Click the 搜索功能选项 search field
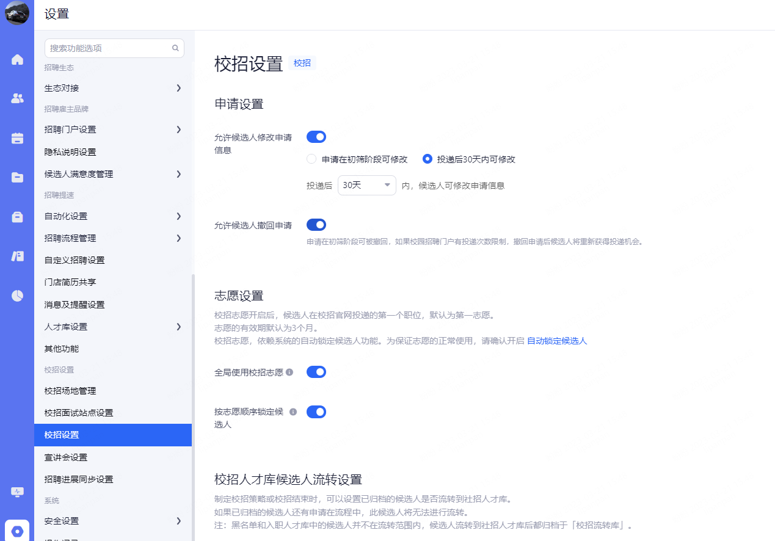775x541 pixels. coord(109,48)
